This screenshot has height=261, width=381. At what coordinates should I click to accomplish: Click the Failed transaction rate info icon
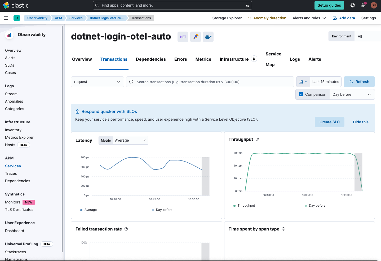coord(126,229)
